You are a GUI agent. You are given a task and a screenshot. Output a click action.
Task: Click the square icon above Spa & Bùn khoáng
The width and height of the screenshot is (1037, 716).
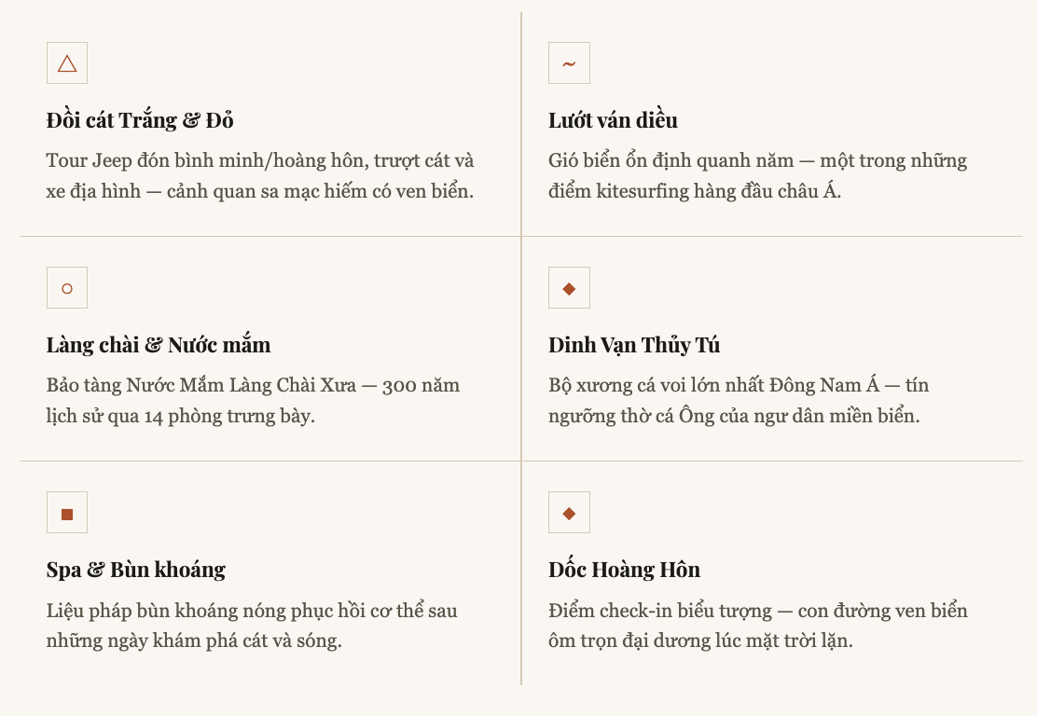[67, 513]
